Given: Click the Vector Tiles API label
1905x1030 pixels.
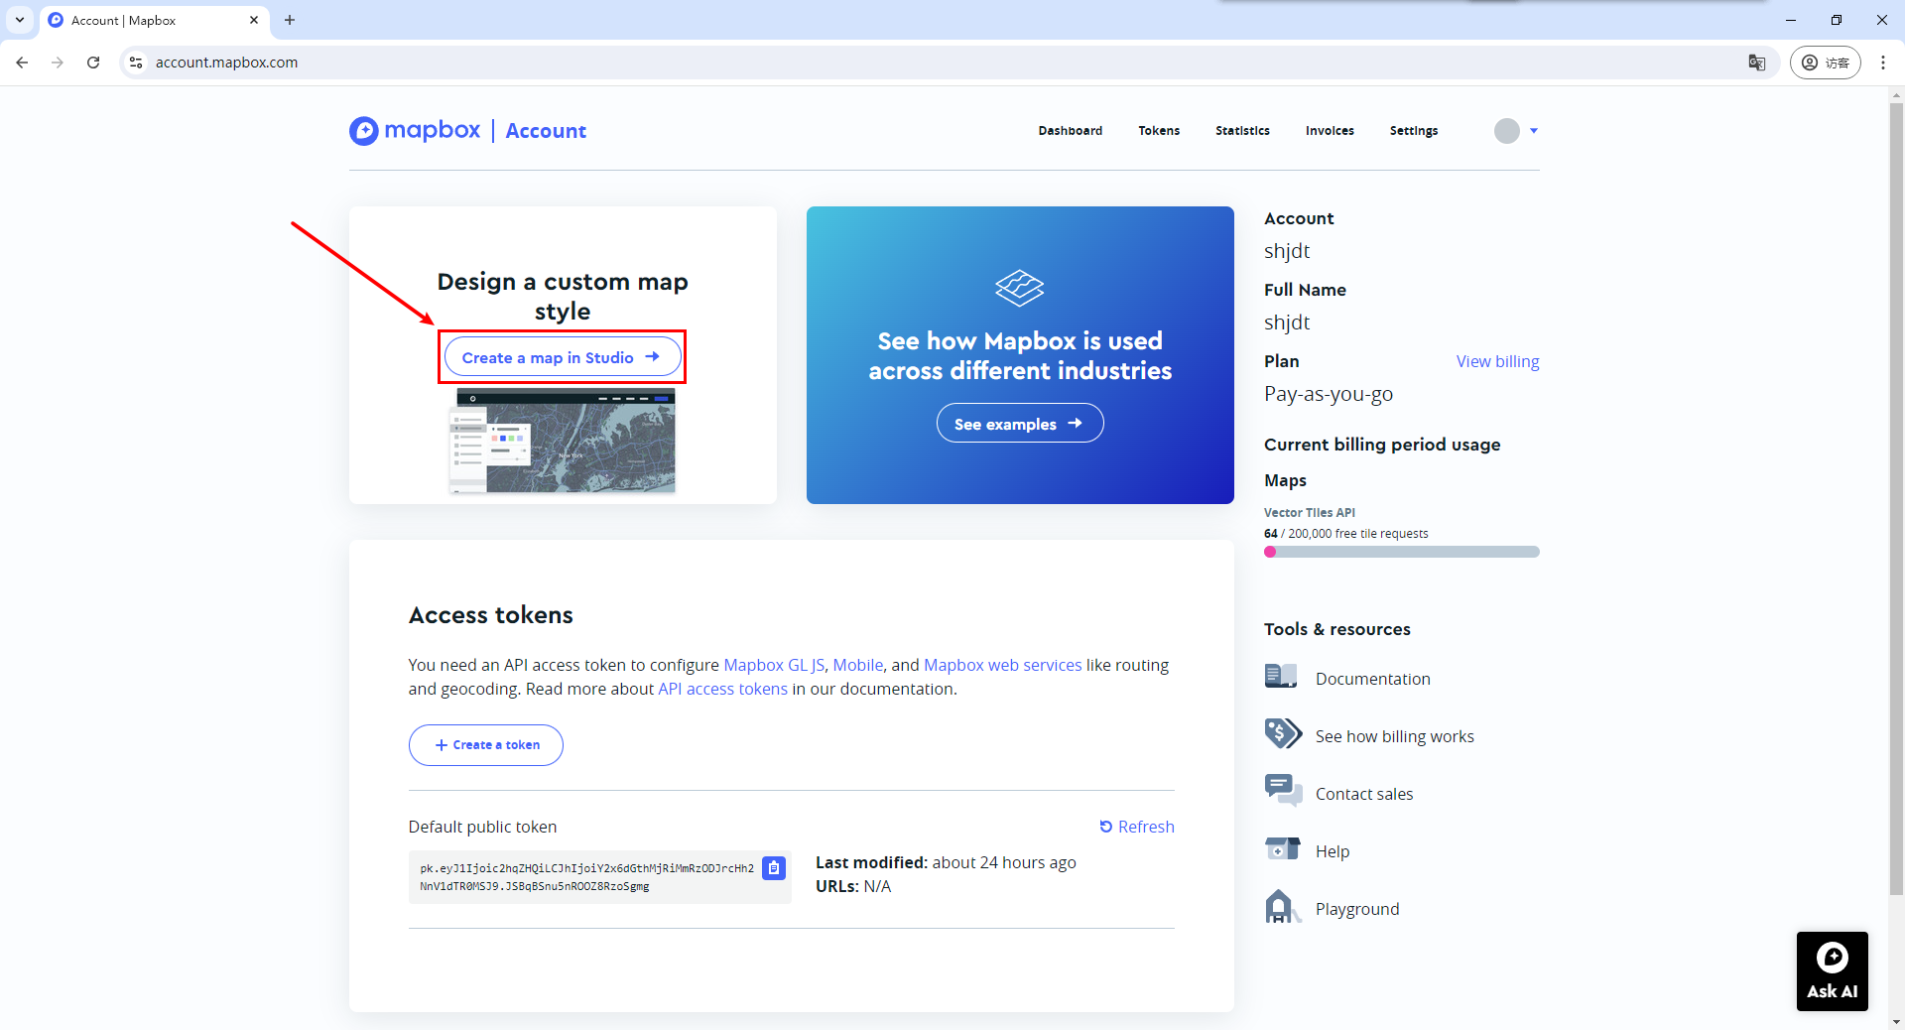Looking at the screenshot, I should (1310, 513).
